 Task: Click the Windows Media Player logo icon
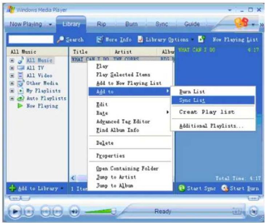coord(11,9)
